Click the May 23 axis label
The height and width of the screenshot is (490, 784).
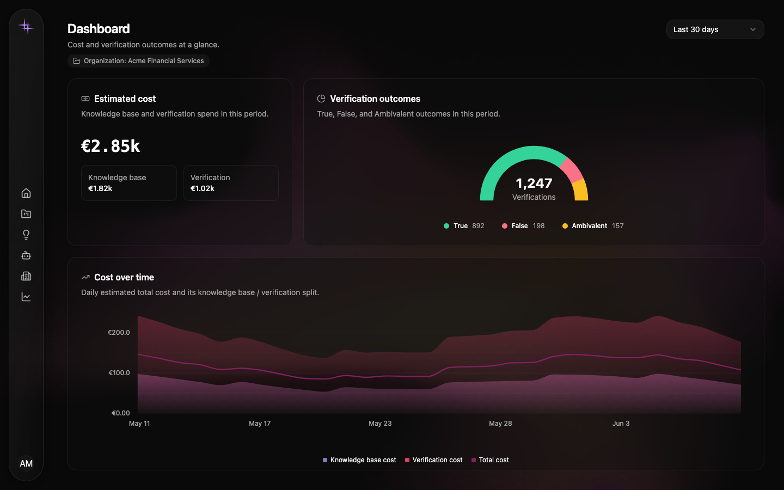[x=380, y=424]
